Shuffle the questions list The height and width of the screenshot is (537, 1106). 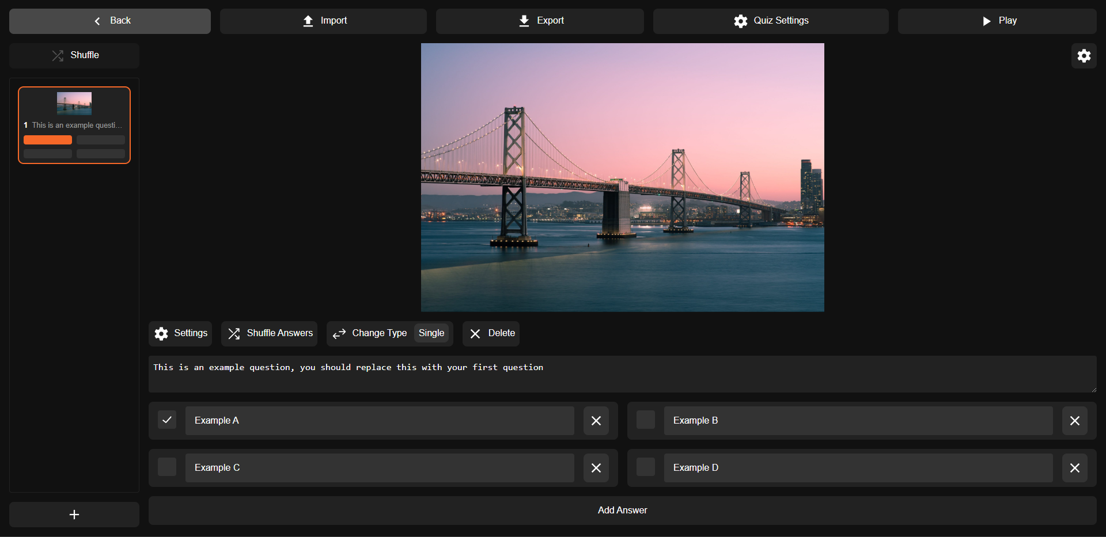tap(74, 55)
